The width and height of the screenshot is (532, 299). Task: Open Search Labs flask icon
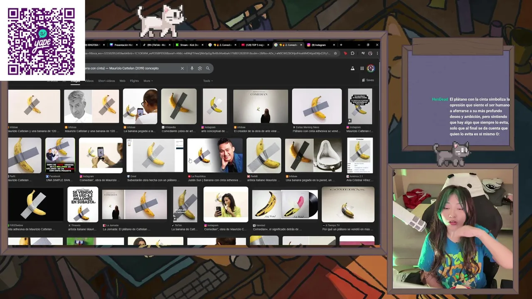tap(352, 69)
